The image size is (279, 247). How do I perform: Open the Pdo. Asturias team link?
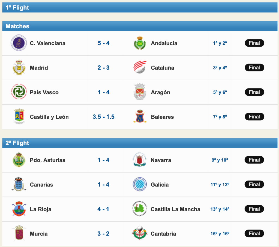pos(47,160)
